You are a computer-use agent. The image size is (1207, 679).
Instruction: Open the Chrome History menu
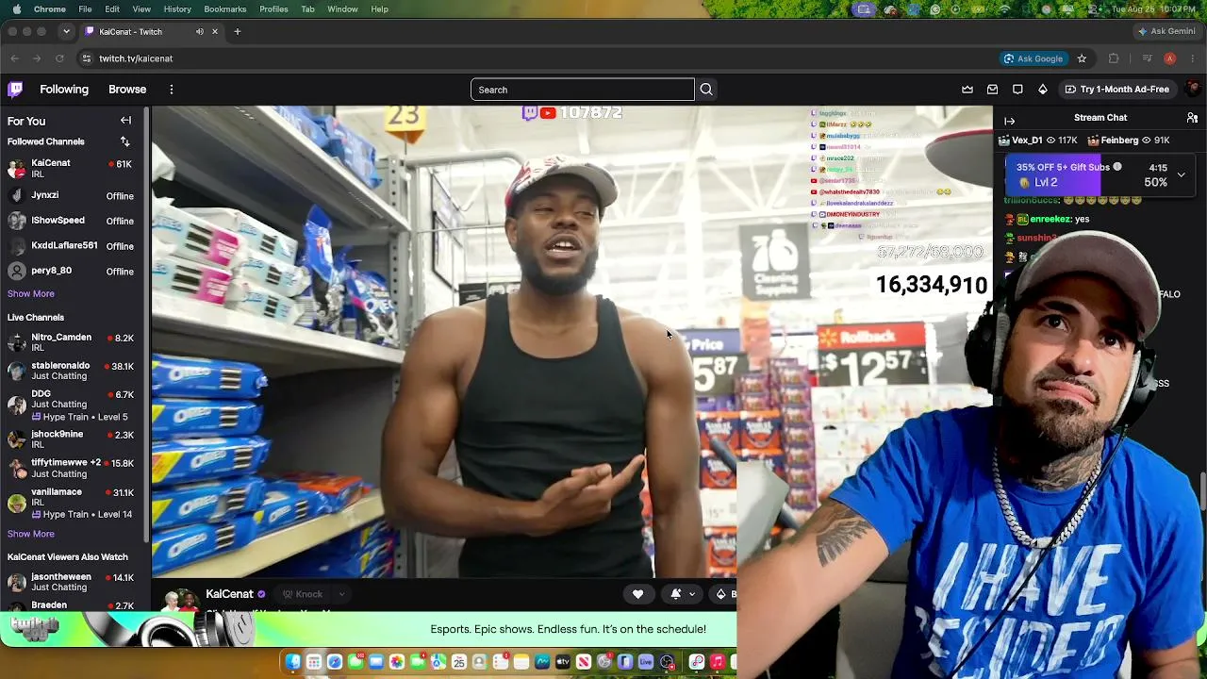177,9
